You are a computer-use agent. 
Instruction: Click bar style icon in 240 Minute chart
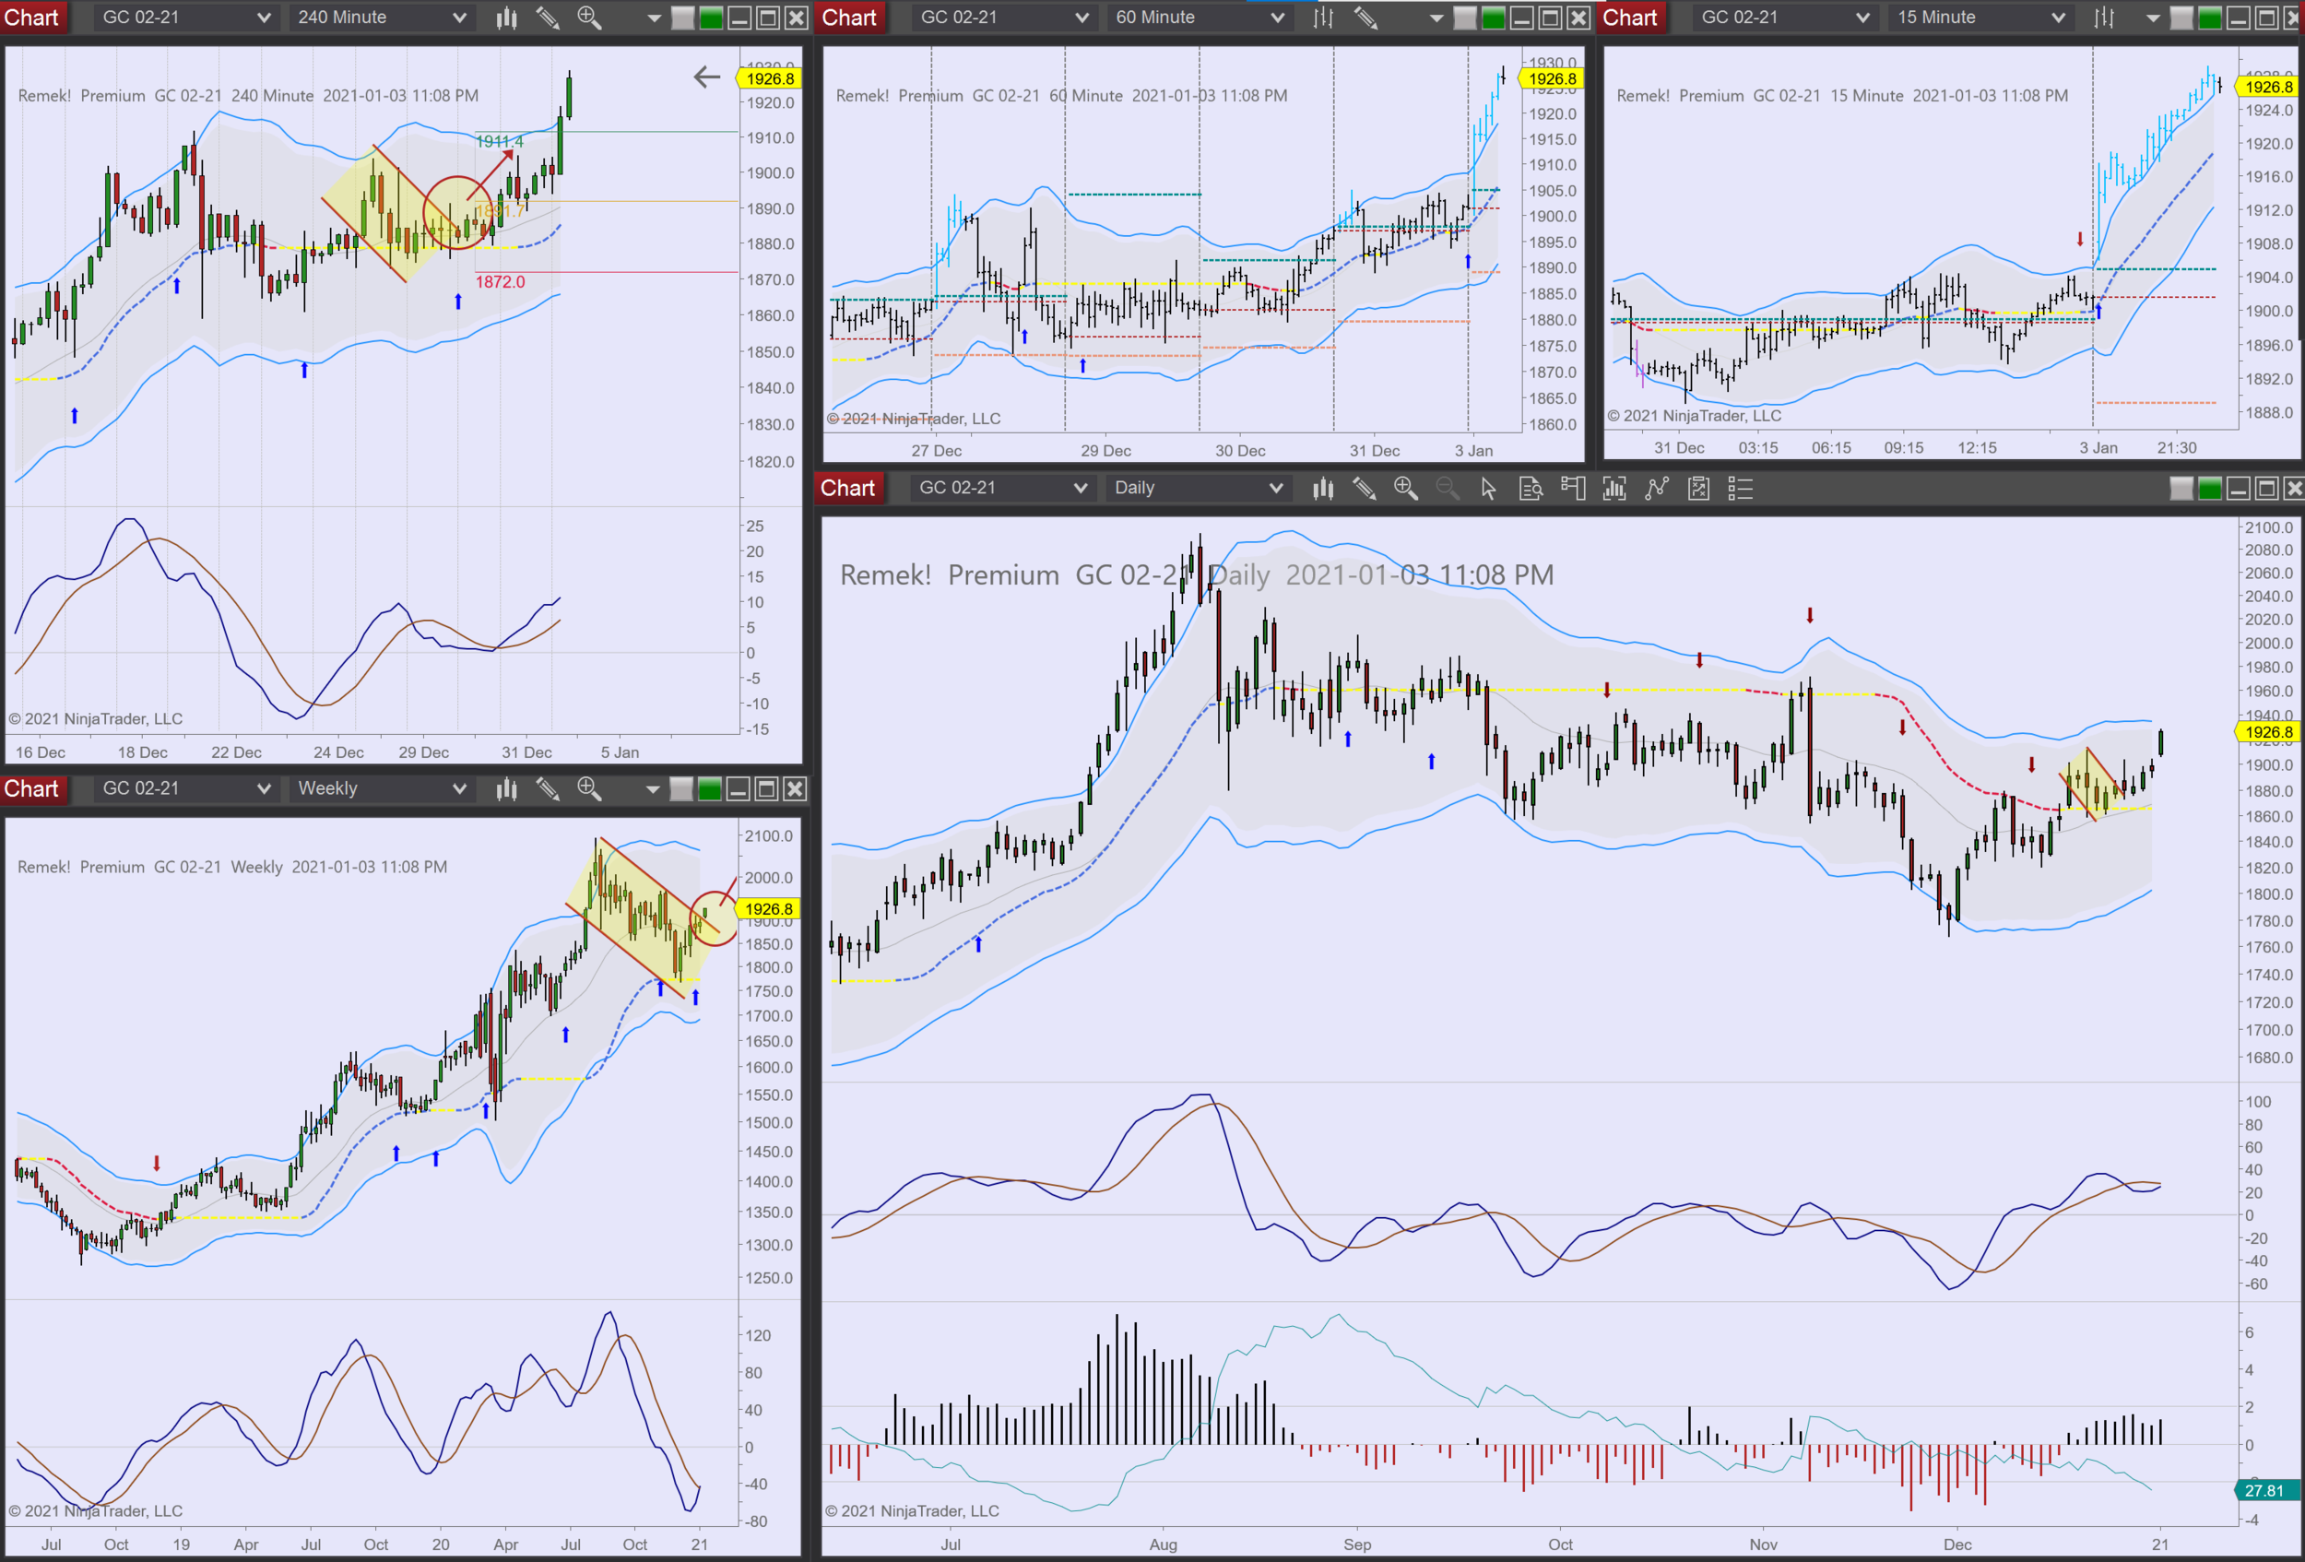(507, 18)
